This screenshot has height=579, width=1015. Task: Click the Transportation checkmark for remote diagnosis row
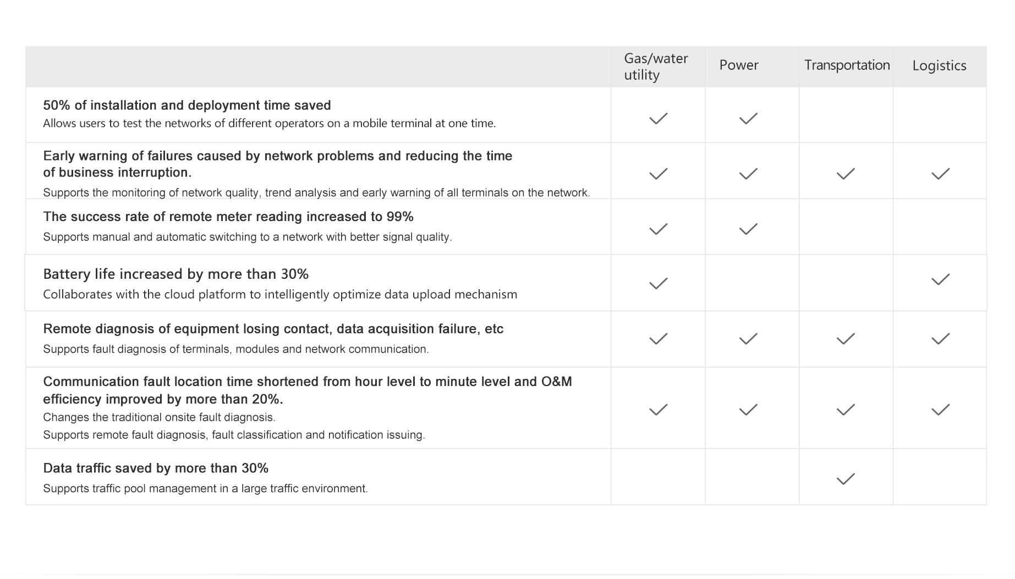846,339
